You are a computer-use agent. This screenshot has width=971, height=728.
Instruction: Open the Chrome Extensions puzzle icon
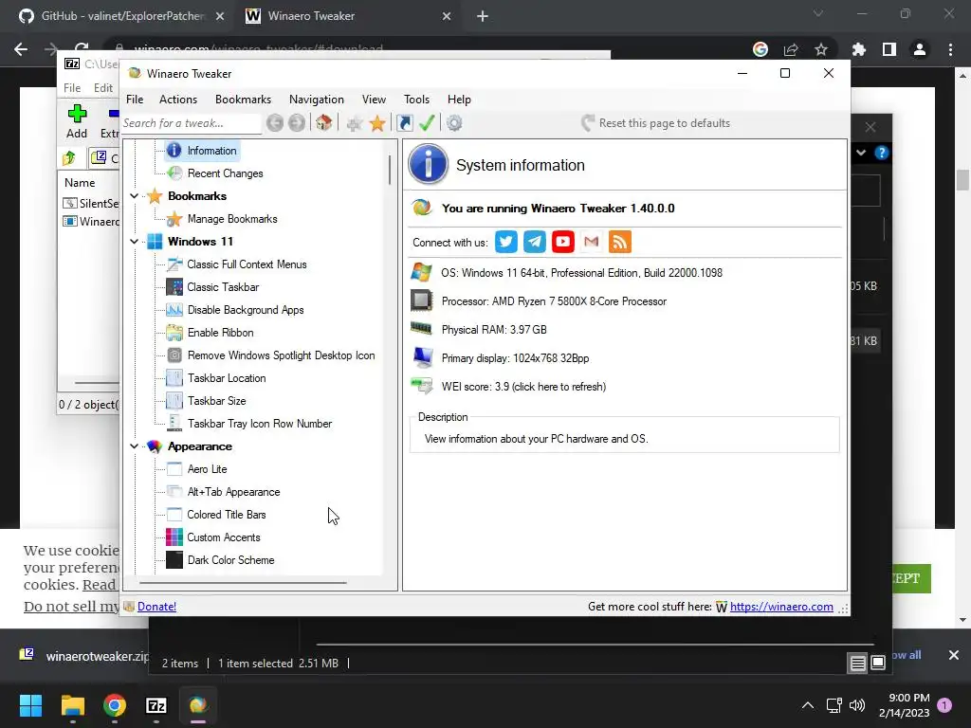tap(859, 49)
